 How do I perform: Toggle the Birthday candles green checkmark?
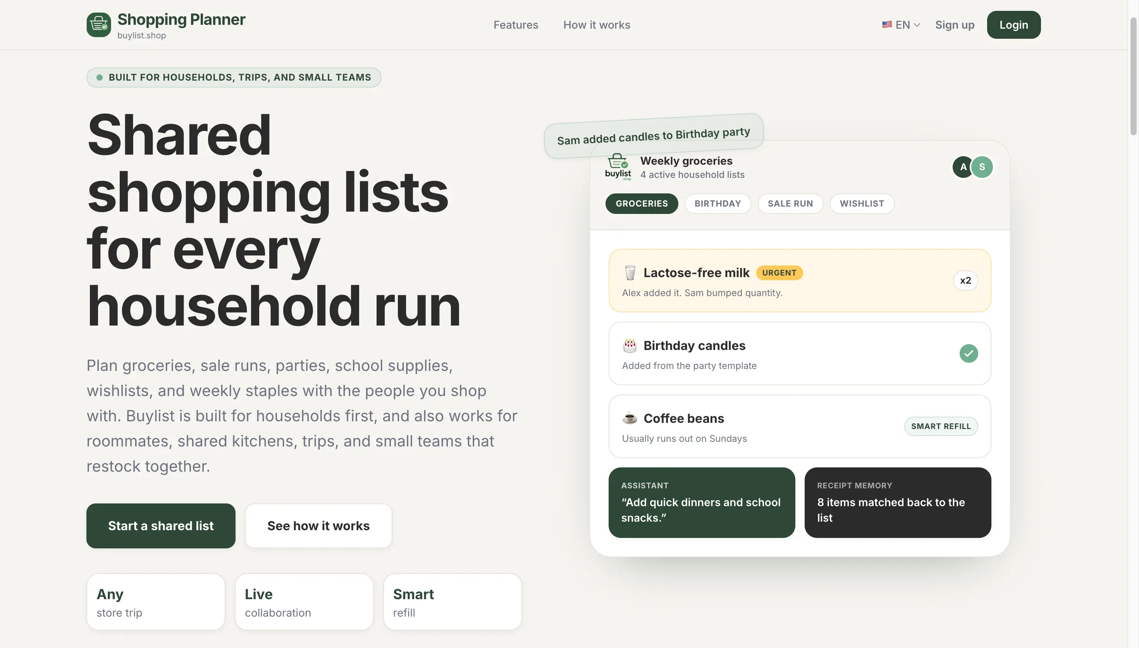click(x=969, y=353)
